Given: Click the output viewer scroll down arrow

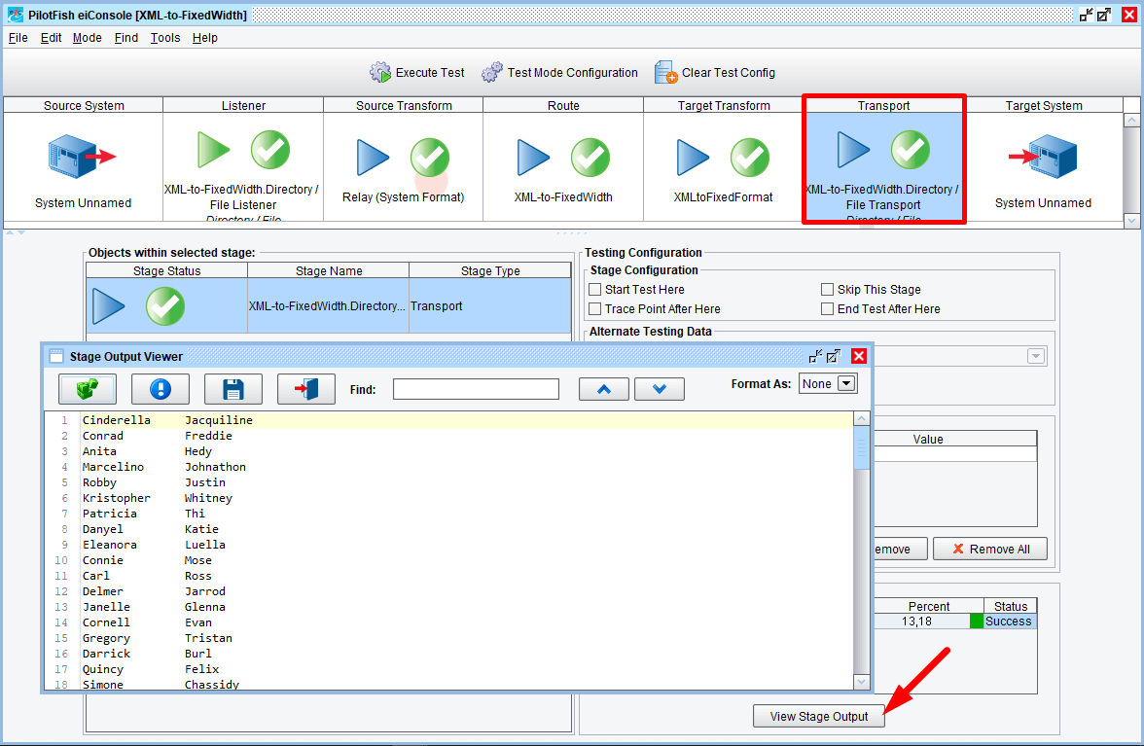Looking at the screenshot, I should (x=862, y=682).
